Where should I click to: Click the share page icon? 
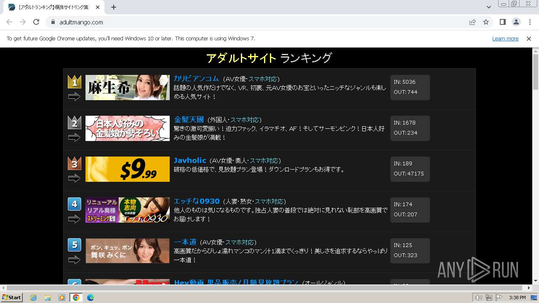pos(472,22)
